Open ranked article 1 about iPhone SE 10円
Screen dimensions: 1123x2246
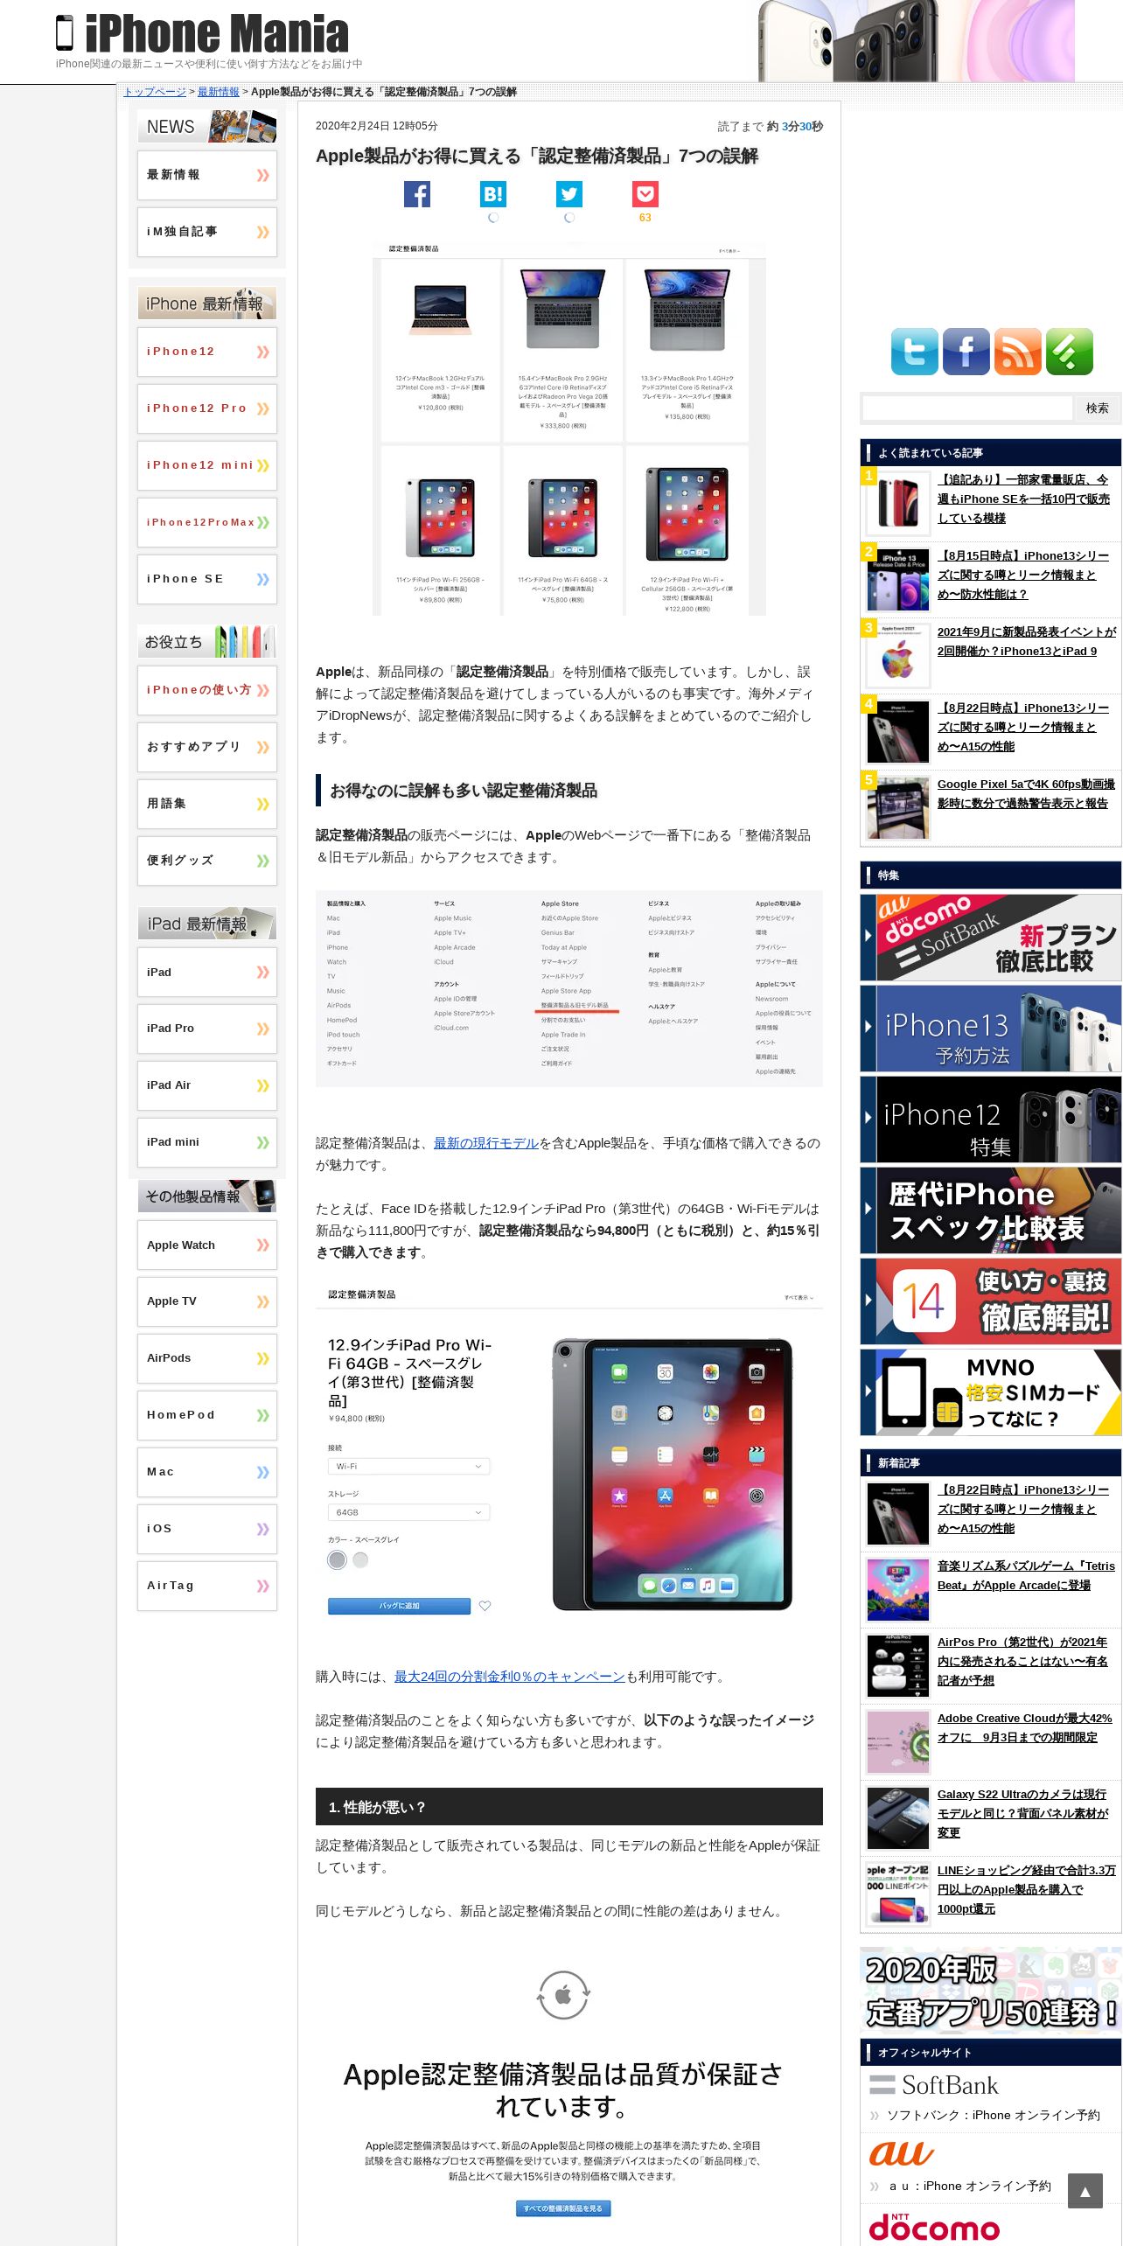pos(1023,499)
